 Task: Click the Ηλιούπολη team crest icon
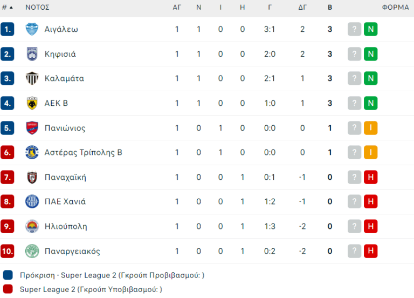click(x=32, y=226)
